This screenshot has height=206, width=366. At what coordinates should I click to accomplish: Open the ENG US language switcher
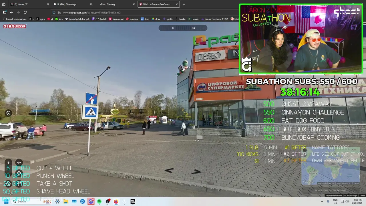[x=335, y=201]
